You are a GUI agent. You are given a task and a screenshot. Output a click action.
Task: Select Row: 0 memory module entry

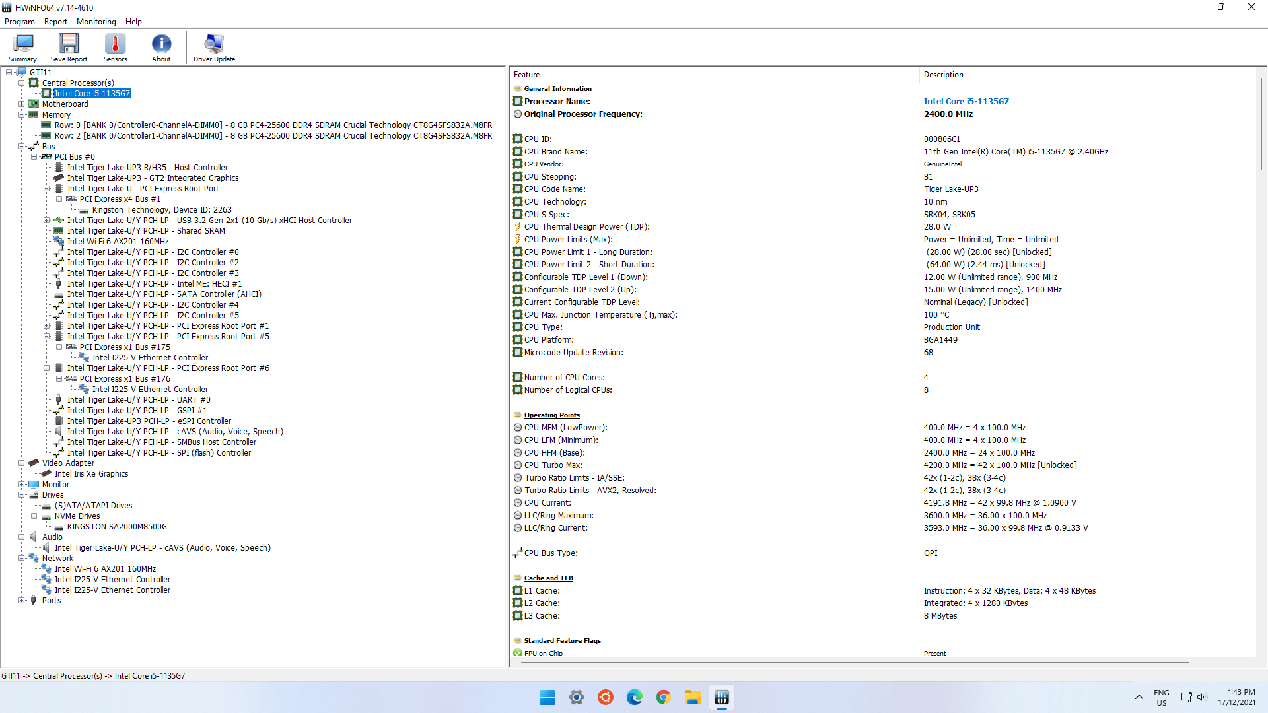tap(273, 125)
